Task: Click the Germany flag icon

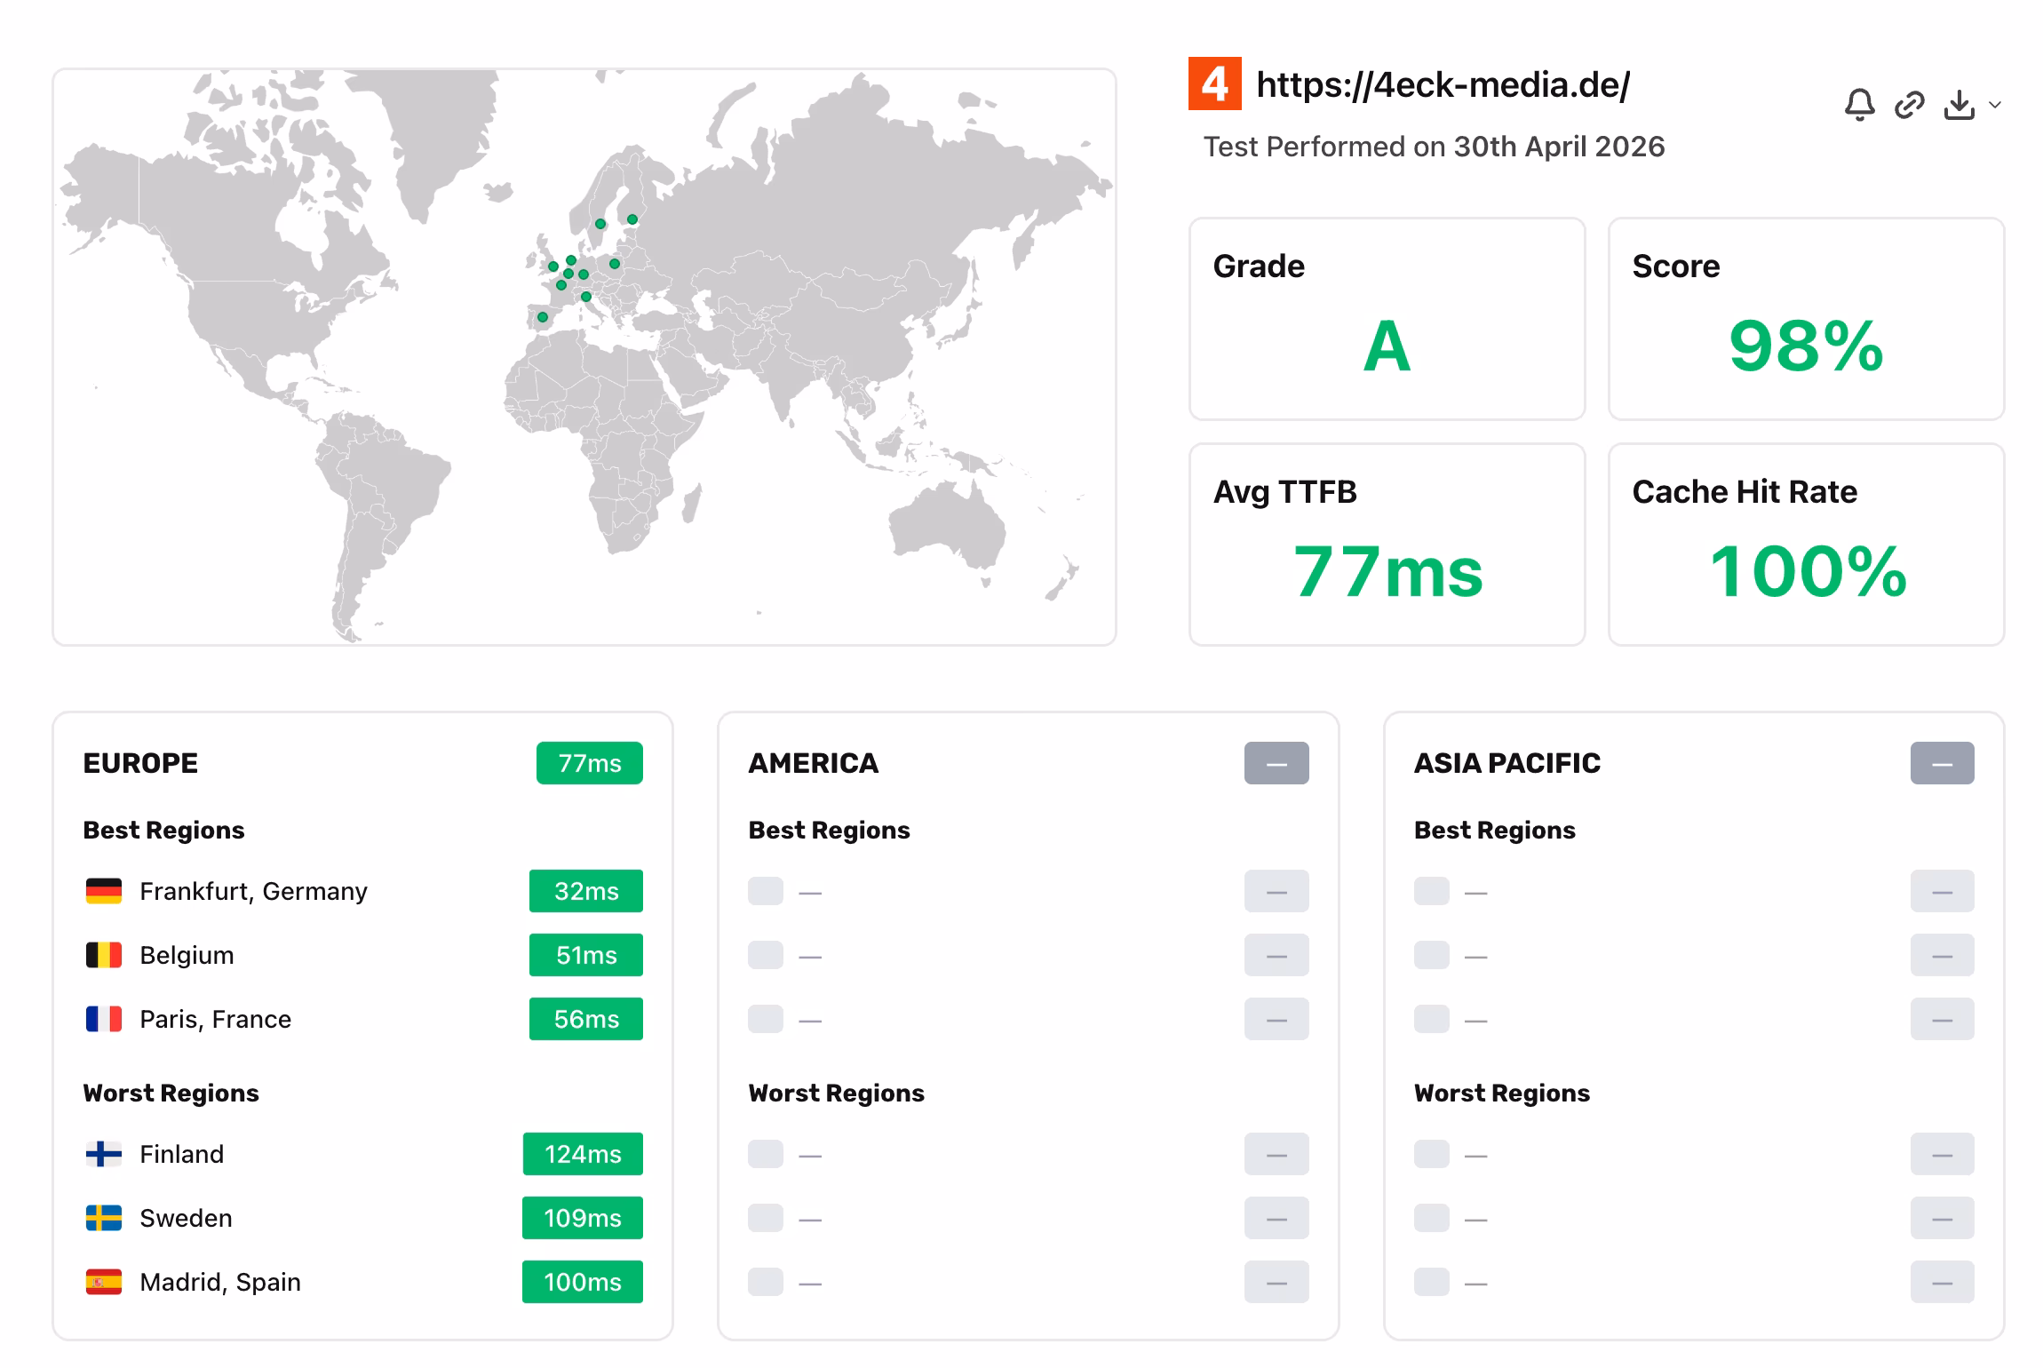Action: pos(104,891)
